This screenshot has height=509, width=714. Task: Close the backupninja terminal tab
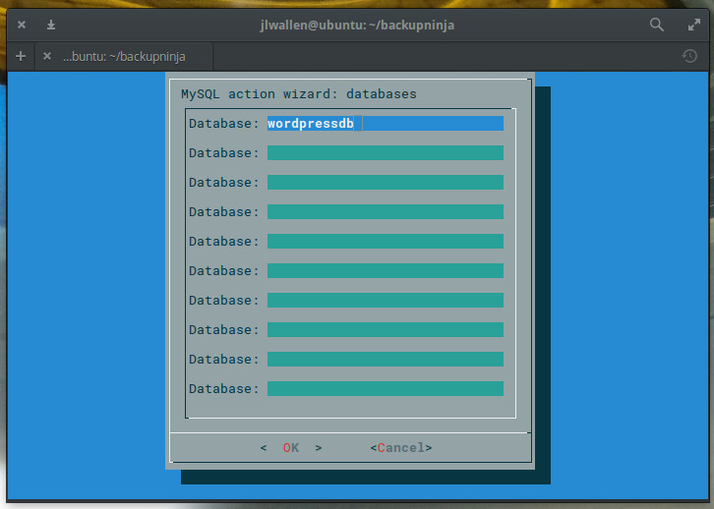[46, 56]
